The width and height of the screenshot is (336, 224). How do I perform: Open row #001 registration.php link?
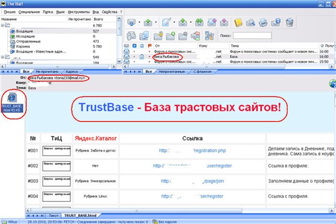[193, 150]
